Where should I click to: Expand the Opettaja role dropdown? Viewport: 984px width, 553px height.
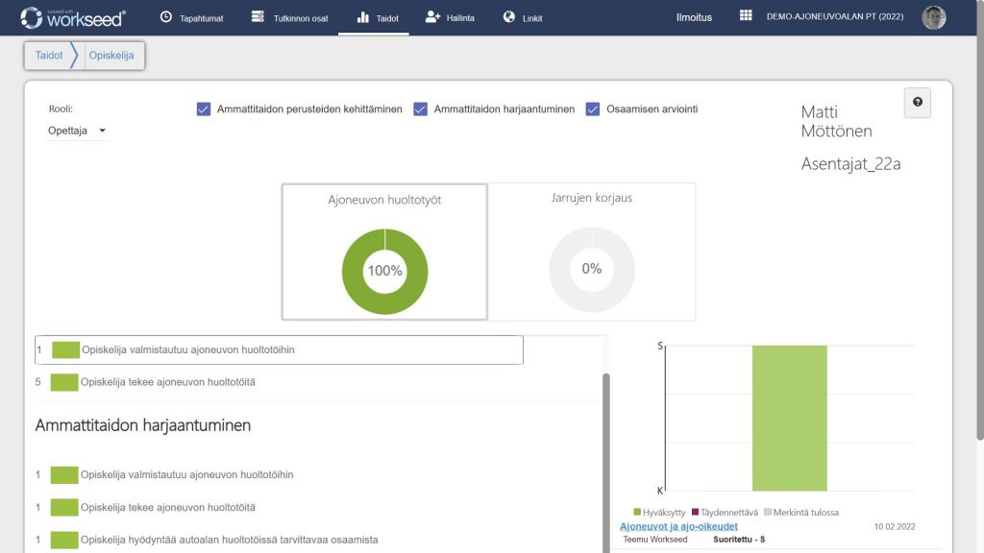78,131
